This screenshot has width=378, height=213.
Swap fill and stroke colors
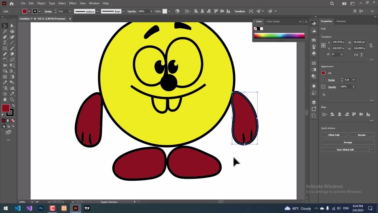pyautogui.click(x=13, y=106)
